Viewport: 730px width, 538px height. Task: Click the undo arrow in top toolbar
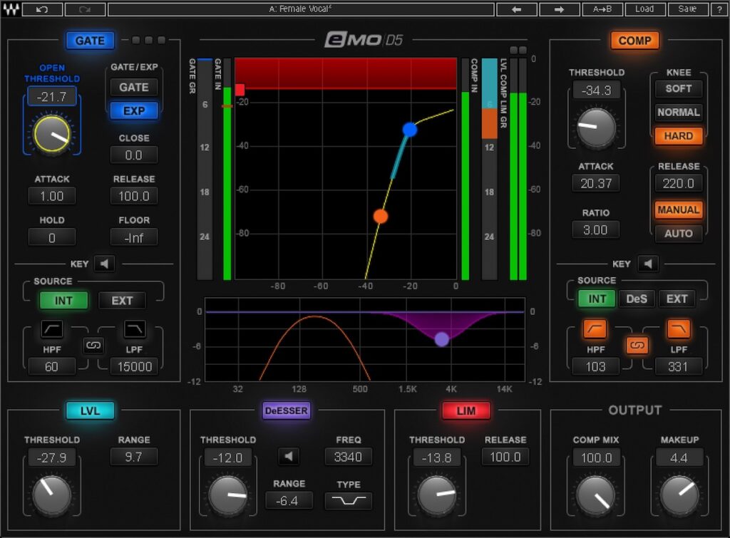[42, 9]
